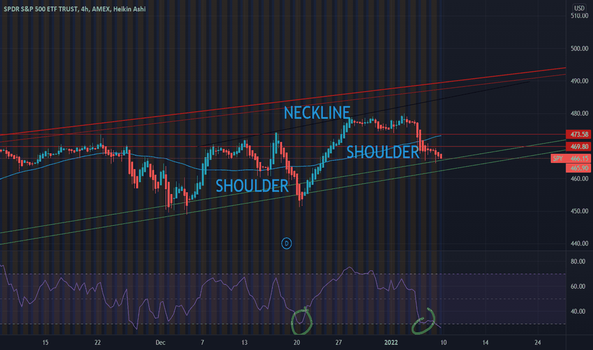
Task: Click date label '20' on time axis
Action: pos(296,342)
